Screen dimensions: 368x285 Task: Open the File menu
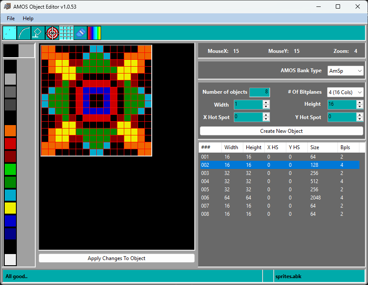(11, 18)
